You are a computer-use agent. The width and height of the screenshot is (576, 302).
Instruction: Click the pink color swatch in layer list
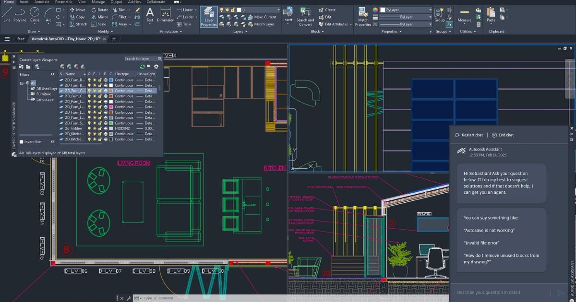111,107
